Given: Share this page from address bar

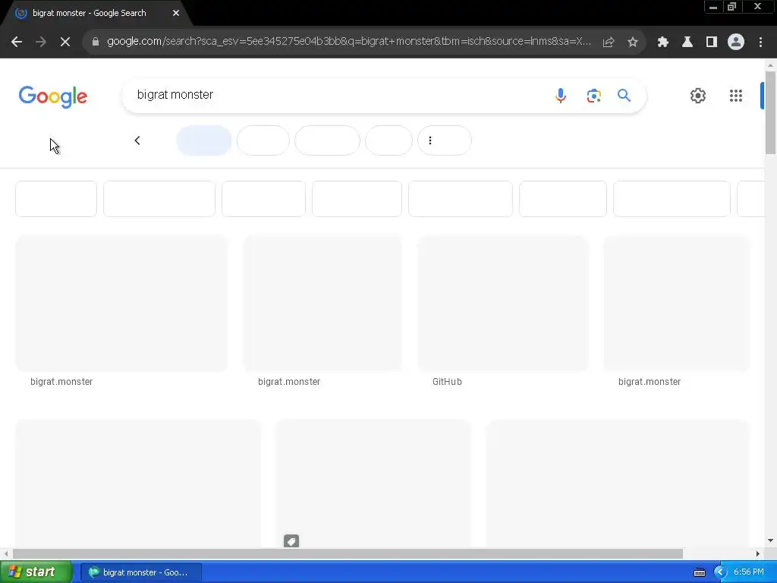Looking at the screenshot, I should [x=609, y=43].
